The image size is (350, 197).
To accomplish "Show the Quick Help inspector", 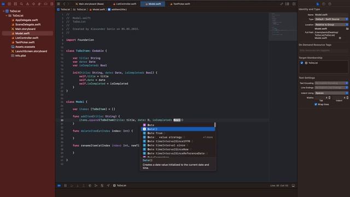I will pos(330,4).
